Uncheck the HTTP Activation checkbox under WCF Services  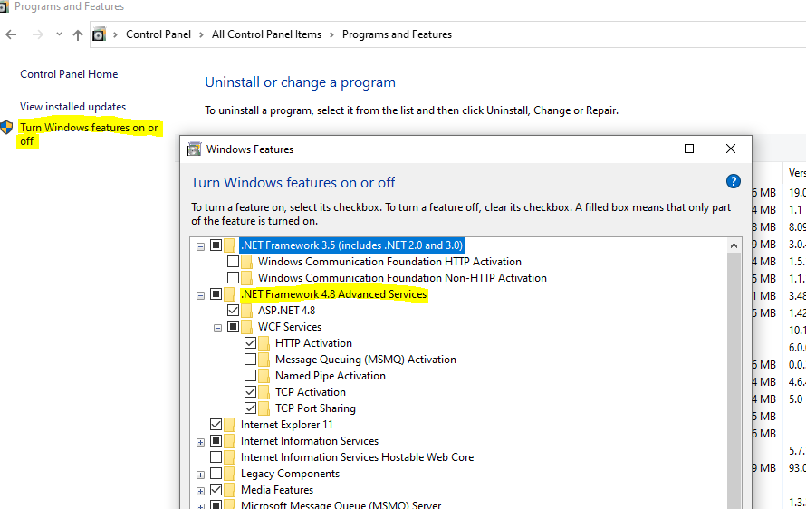coord(250,343)
